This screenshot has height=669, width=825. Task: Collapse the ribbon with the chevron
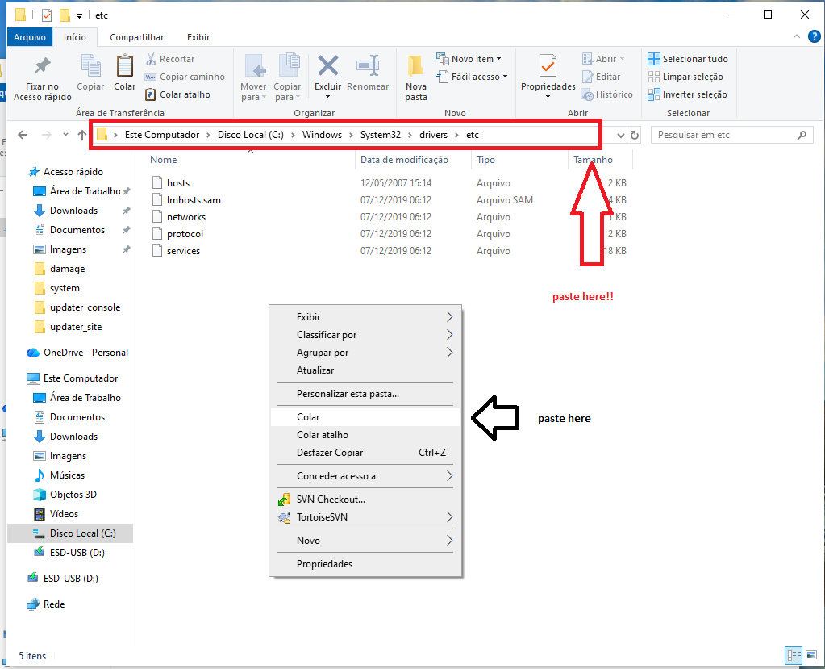point(797,36)
